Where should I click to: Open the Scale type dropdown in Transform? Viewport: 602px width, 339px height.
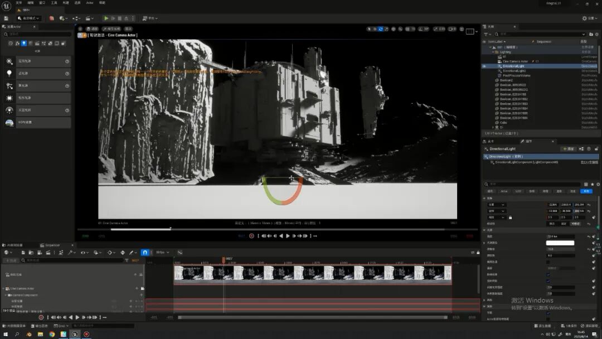[x=497, y=217]
